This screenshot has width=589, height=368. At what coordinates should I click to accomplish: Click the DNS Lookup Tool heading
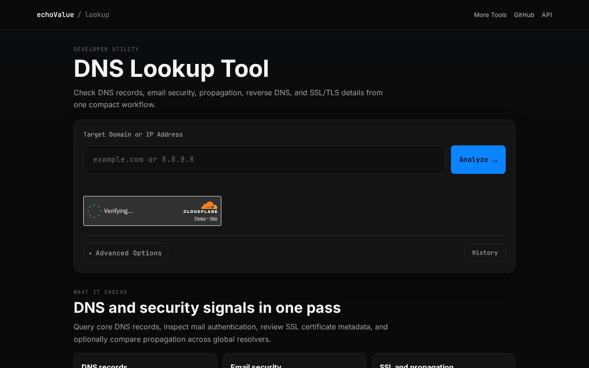[171, 69]
